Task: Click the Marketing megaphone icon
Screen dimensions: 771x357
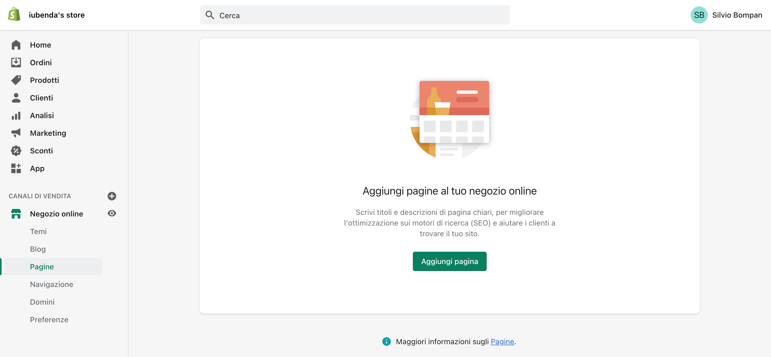Action: pyautogui.click(x=16, y=133)
